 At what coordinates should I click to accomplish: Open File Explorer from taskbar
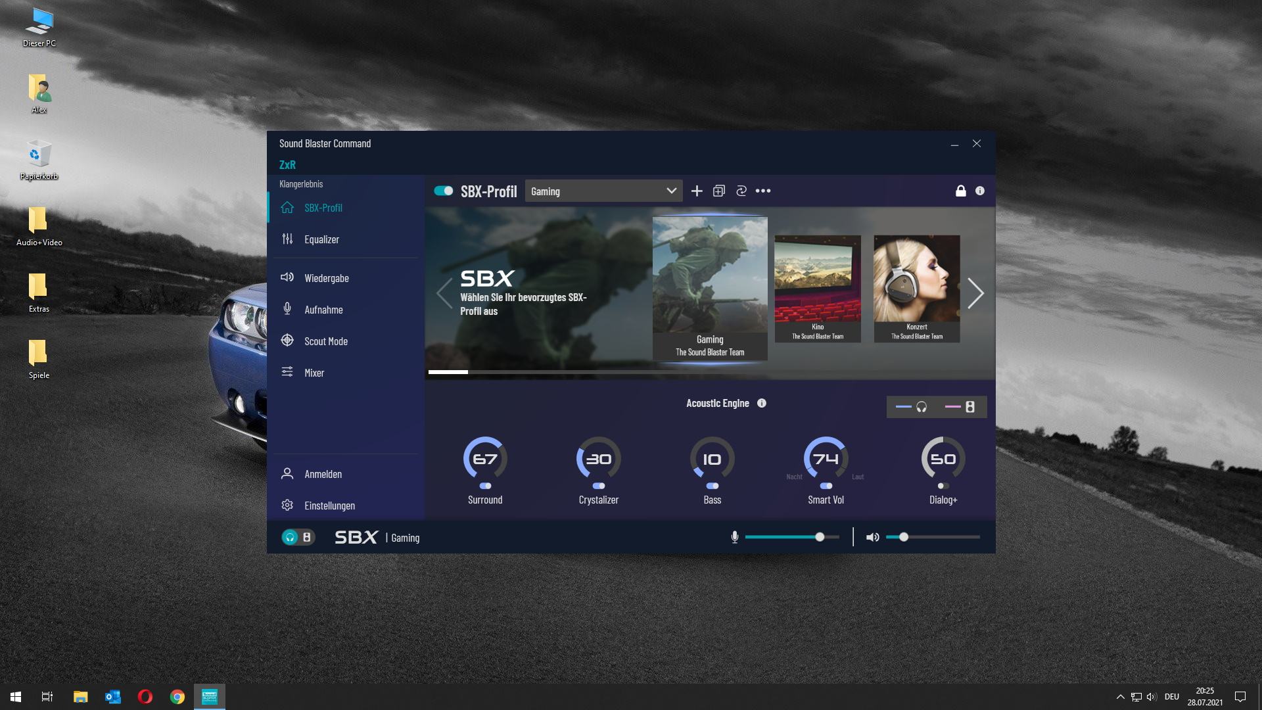80,697
